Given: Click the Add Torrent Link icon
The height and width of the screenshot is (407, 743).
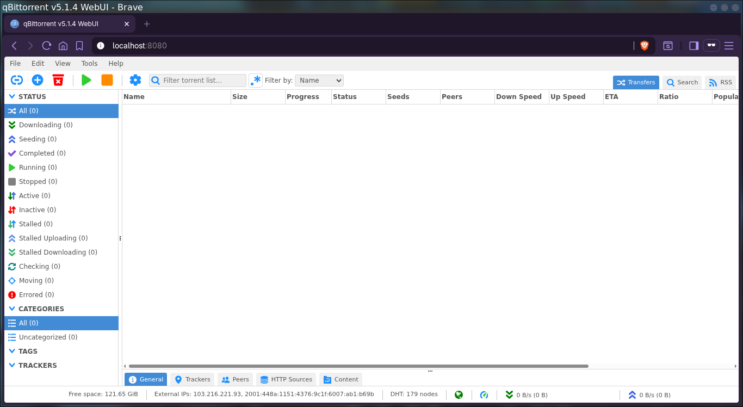Looking at the screenshot, I should pos(17,81).
